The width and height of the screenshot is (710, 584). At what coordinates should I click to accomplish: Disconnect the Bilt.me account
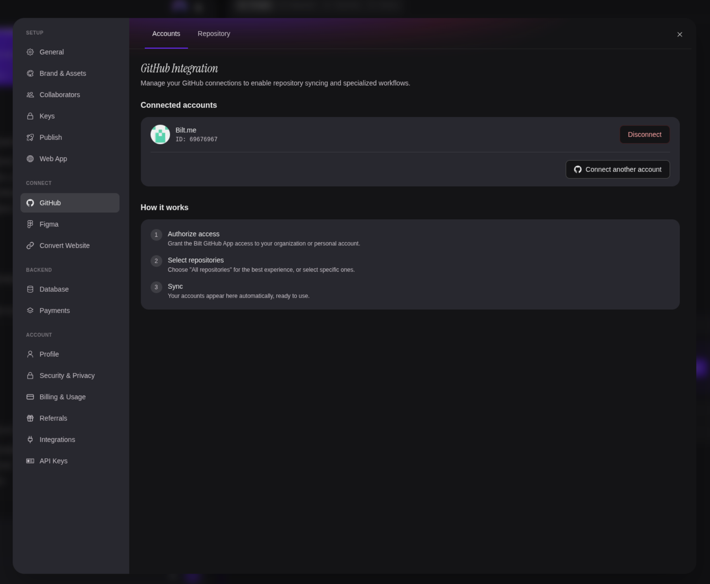click(x=644, y=135)
